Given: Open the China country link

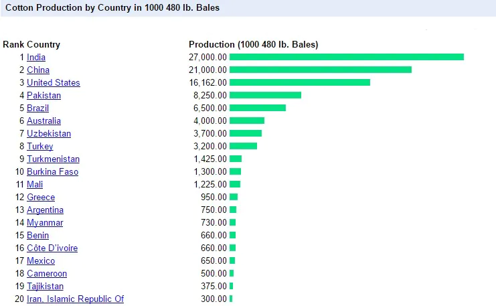Looking at the screenshot, I should (x=38, y=70).
